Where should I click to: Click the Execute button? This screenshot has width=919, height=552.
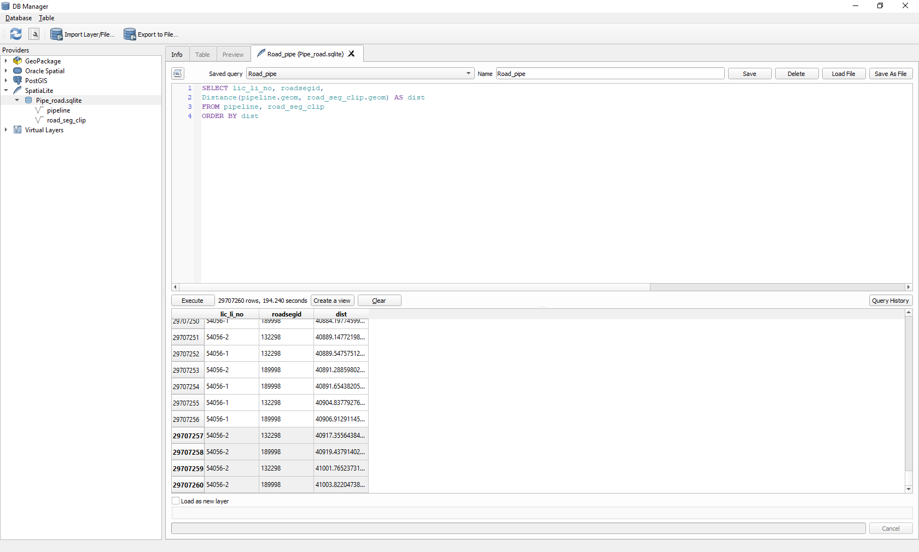pos(193,300)
